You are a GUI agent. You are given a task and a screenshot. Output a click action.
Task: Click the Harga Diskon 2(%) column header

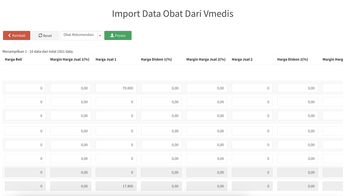coord(293,59)
